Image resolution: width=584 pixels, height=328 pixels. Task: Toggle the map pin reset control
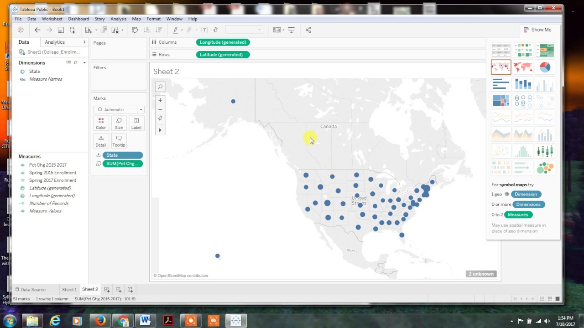coord(160,118)
